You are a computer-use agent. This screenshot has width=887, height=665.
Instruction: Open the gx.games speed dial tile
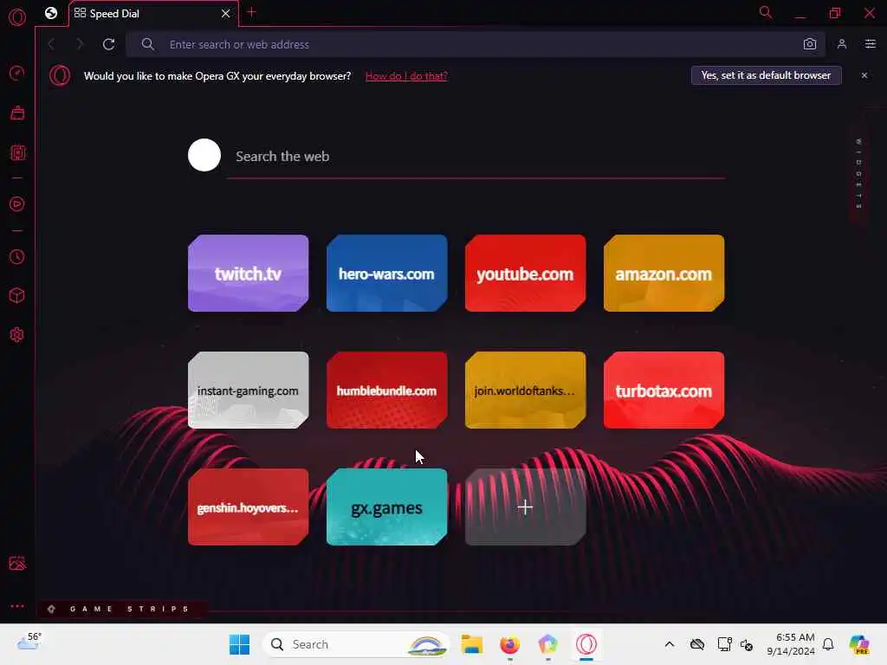click(x=387, y=507)
